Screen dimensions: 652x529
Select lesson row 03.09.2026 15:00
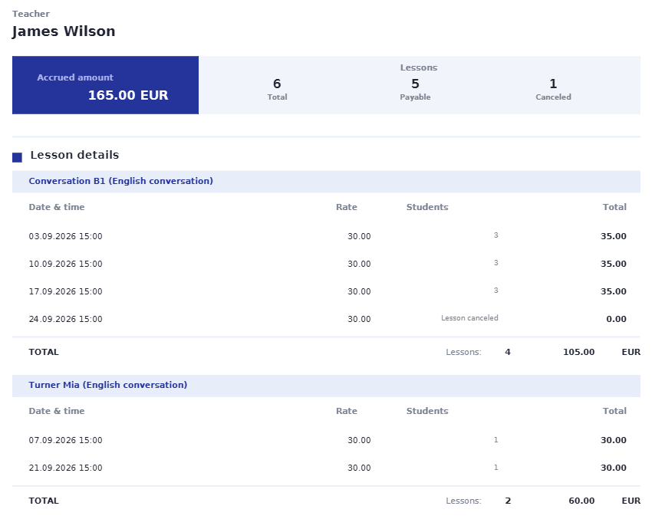[326, 236]
